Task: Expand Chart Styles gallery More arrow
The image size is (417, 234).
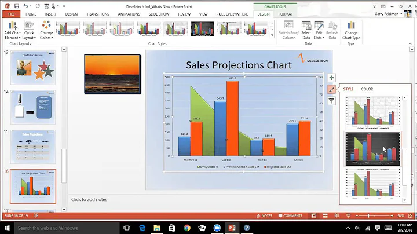Action: click(x=272, y=35)
